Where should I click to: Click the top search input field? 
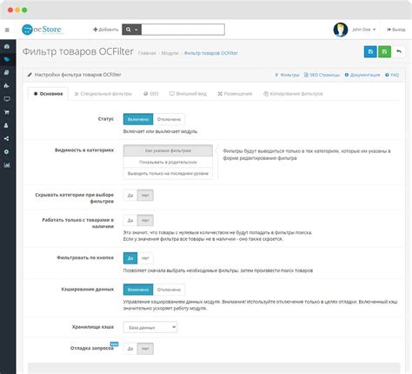(x=183, y=30)
